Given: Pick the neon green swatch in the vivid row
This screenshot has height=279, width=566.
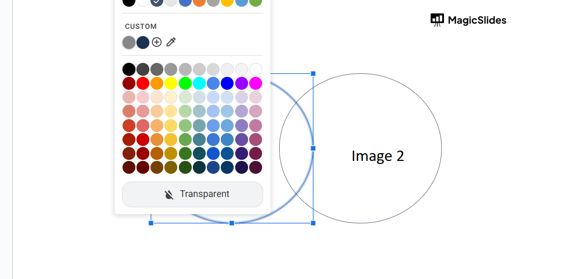Looking at the screenshot, I should tap(185, 84).
